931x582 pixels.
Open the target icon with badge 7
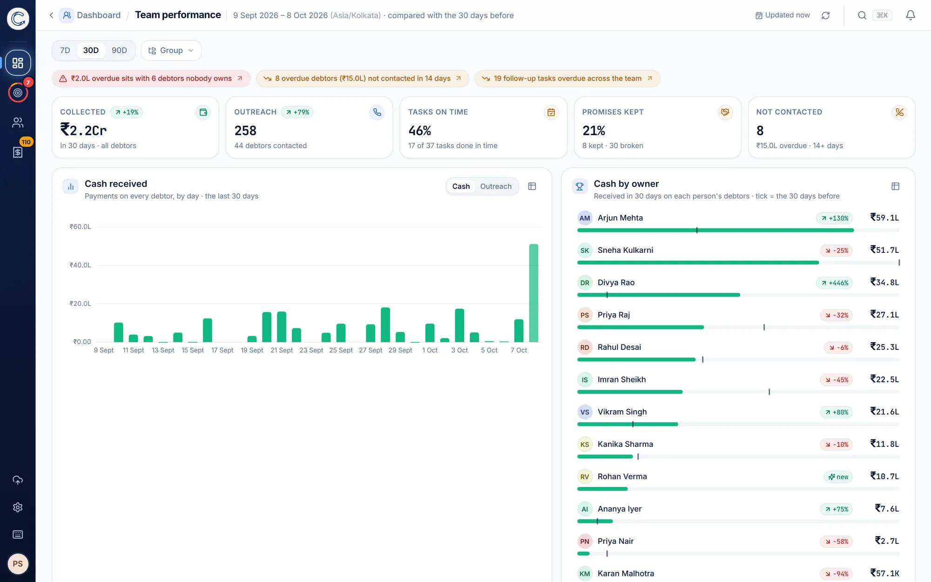coord(18,93)
